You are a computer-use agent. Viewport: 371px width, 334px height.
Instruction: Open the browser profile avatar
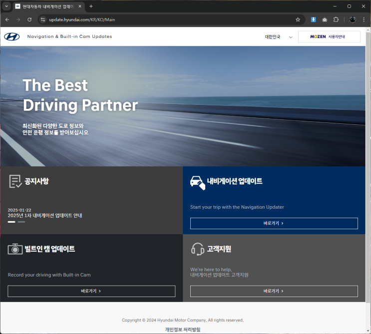[x=353, y=19]
